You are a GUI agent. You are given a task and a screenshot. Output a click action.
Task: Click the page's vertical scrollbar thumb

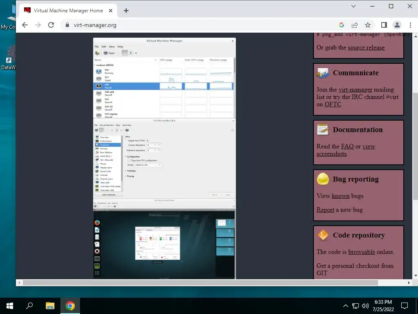[415, 146]
